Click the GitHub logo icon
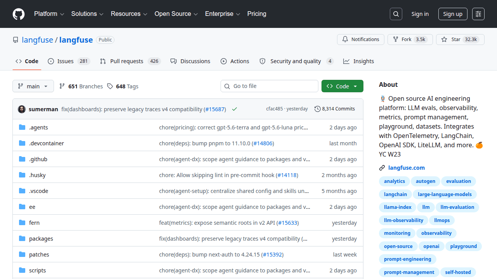The height and width of the screenshot is (279, 497). tap(19, 14)
